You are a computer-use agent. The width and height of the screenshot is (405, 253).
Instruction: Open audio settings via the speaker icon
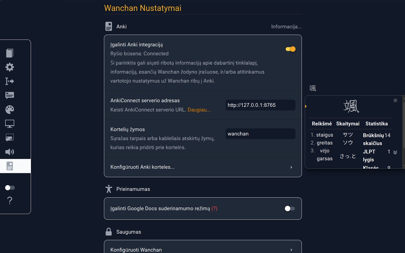[10, 152]
